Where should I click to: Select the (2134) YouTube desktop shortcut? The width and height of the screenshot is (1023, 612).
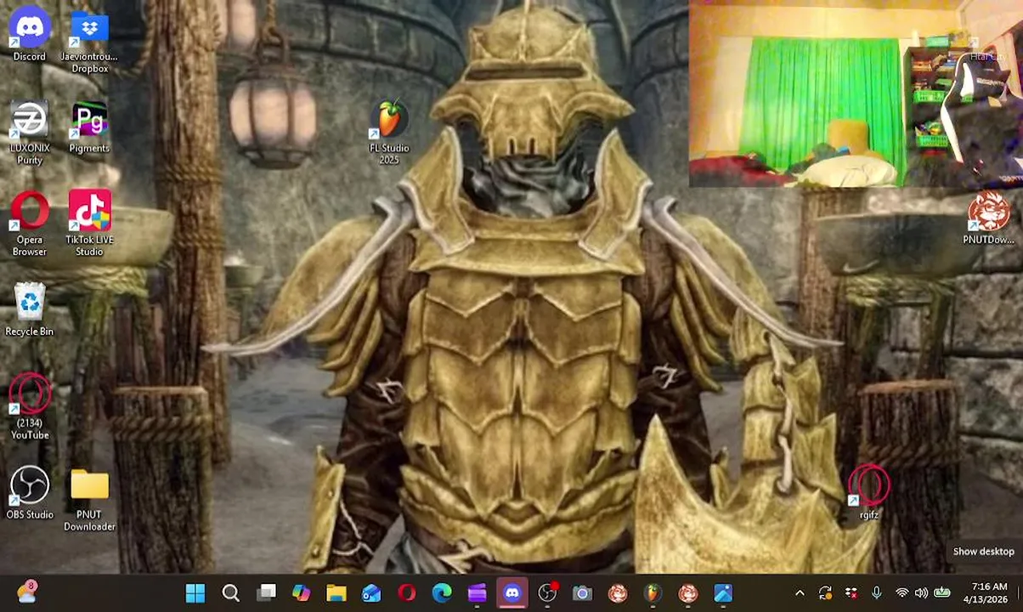point(30,407)
